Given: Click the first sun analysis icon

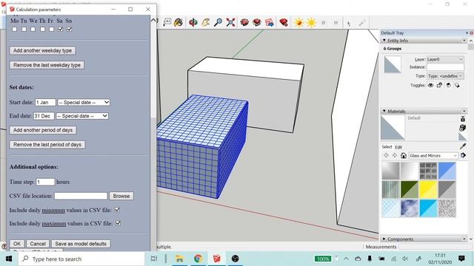Looking at the screenshot, I should click(x=298, y=23).
